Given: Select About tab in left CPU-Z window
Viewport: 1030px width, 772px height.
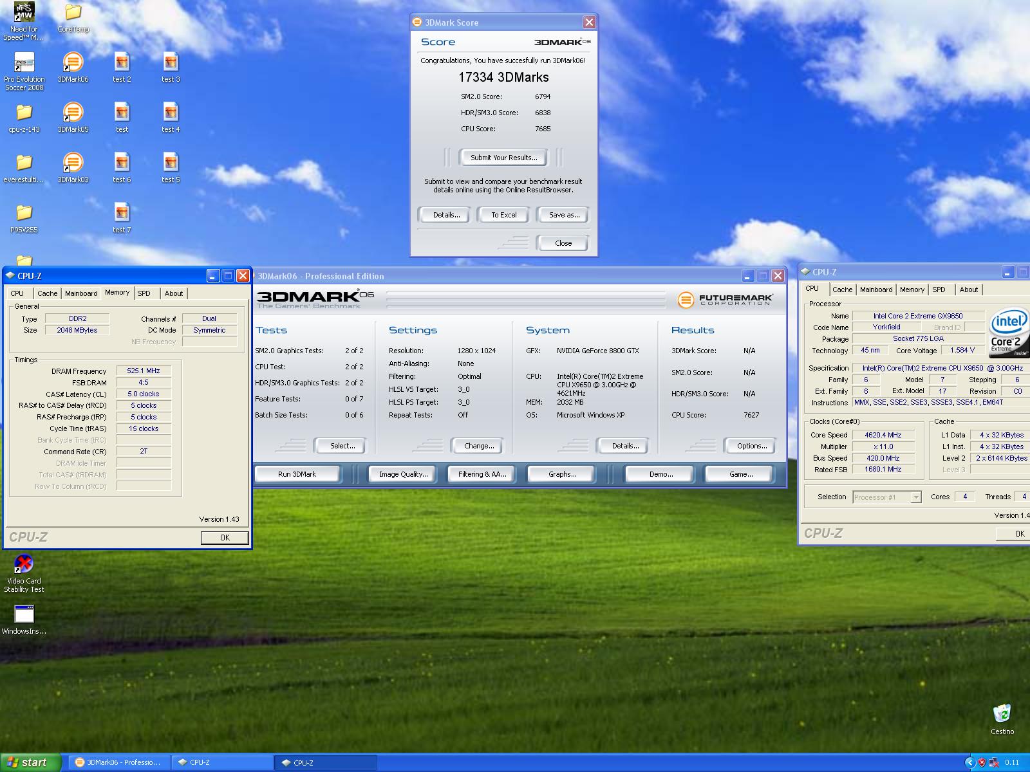Looking at the screenshot, I should pyautogui.click(x=174, y=293).
